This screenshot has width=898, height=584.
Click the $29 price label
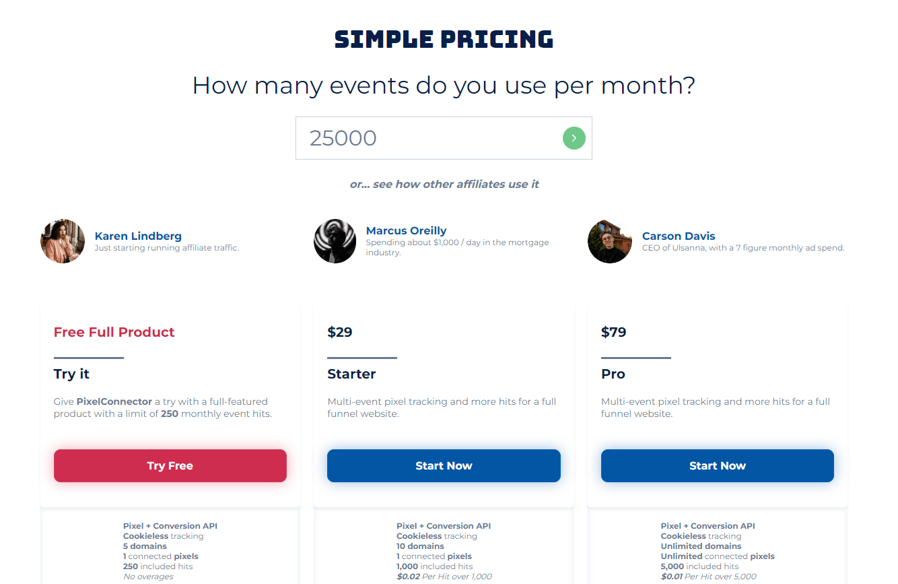[340, 332]
